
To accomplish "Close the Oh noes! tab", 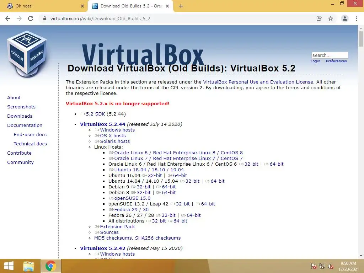I will point(82,6).
